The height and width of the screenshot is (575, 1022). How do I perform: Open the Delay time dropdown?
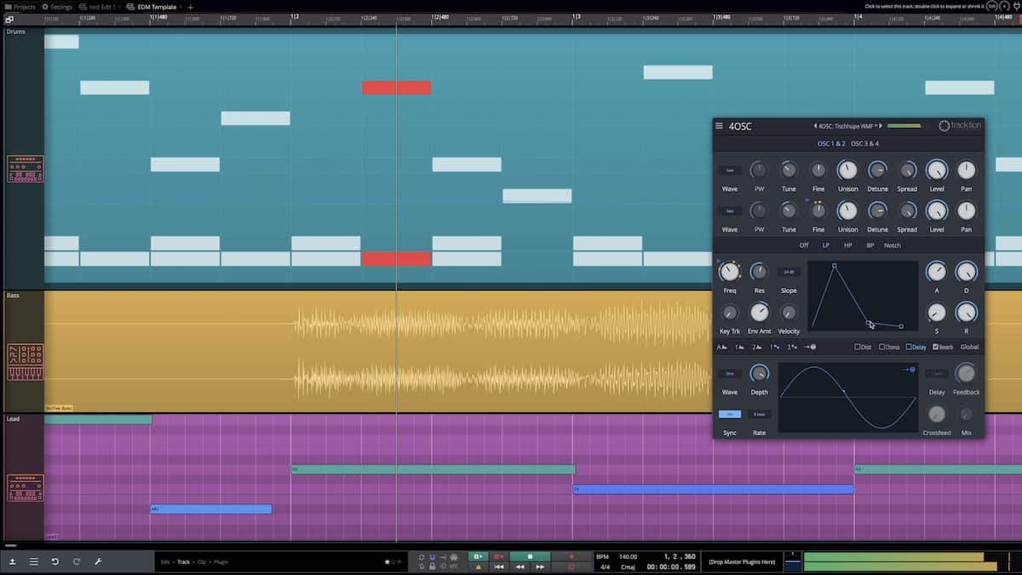937,373
